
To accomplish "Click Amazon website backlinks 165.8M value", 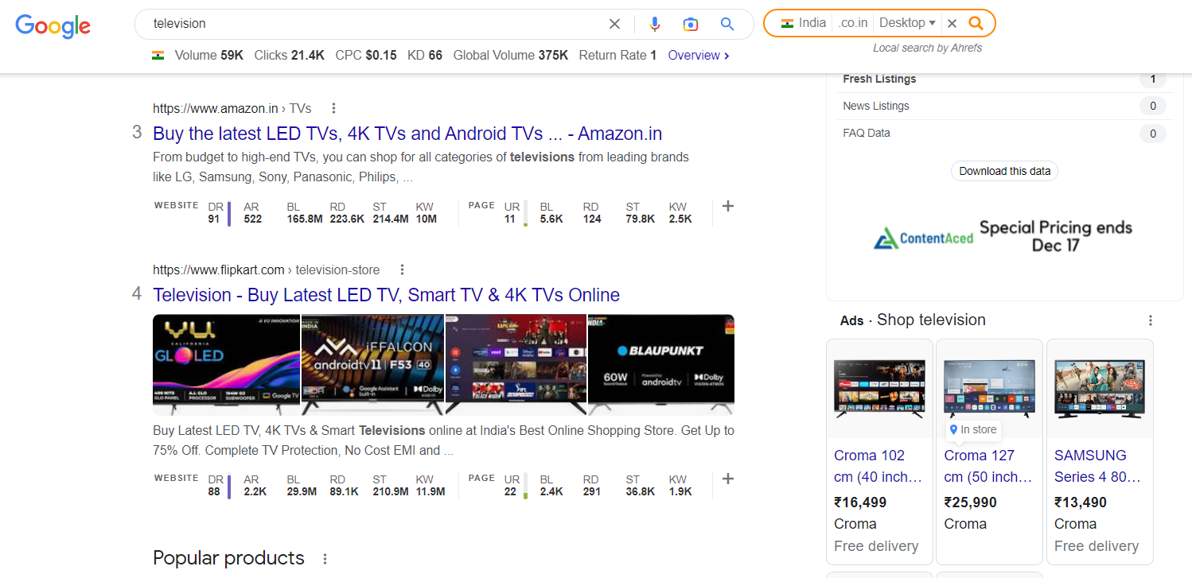I will point(305,219).
